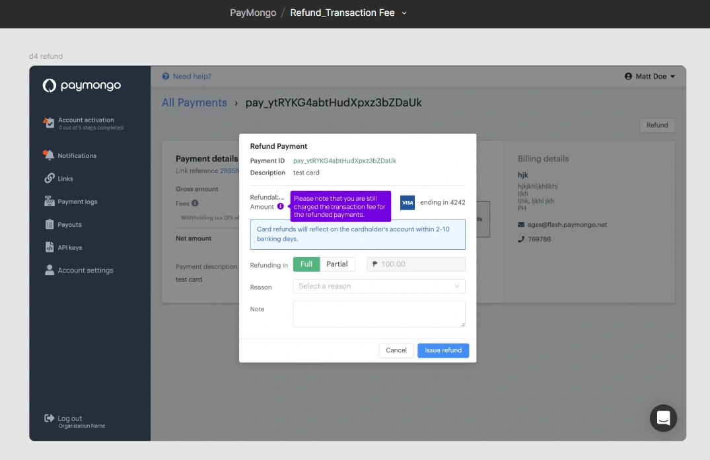The width and height of the screenshot is (710, 460).
Task: Click the Cancel button
Action: [x=396, y=350]
